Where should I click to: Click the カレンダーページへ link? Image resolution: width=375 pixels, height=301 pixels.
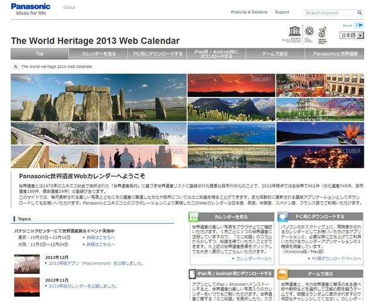254,259
